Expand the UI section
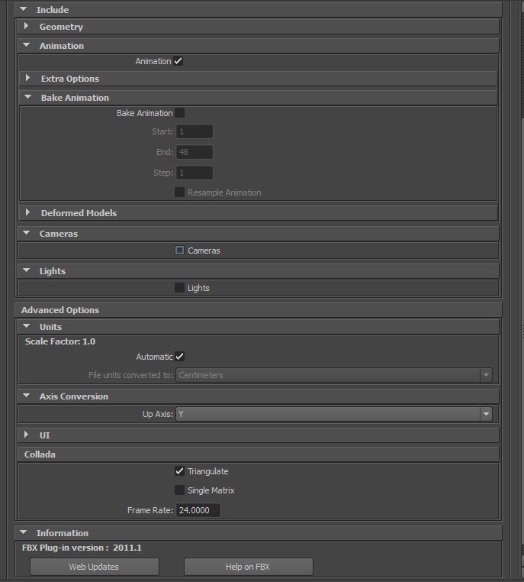 [x=27, y=435]
